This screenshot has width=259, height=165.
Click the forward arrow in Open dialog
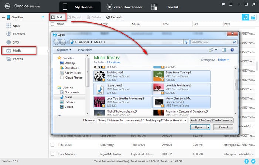coord(63,42)
